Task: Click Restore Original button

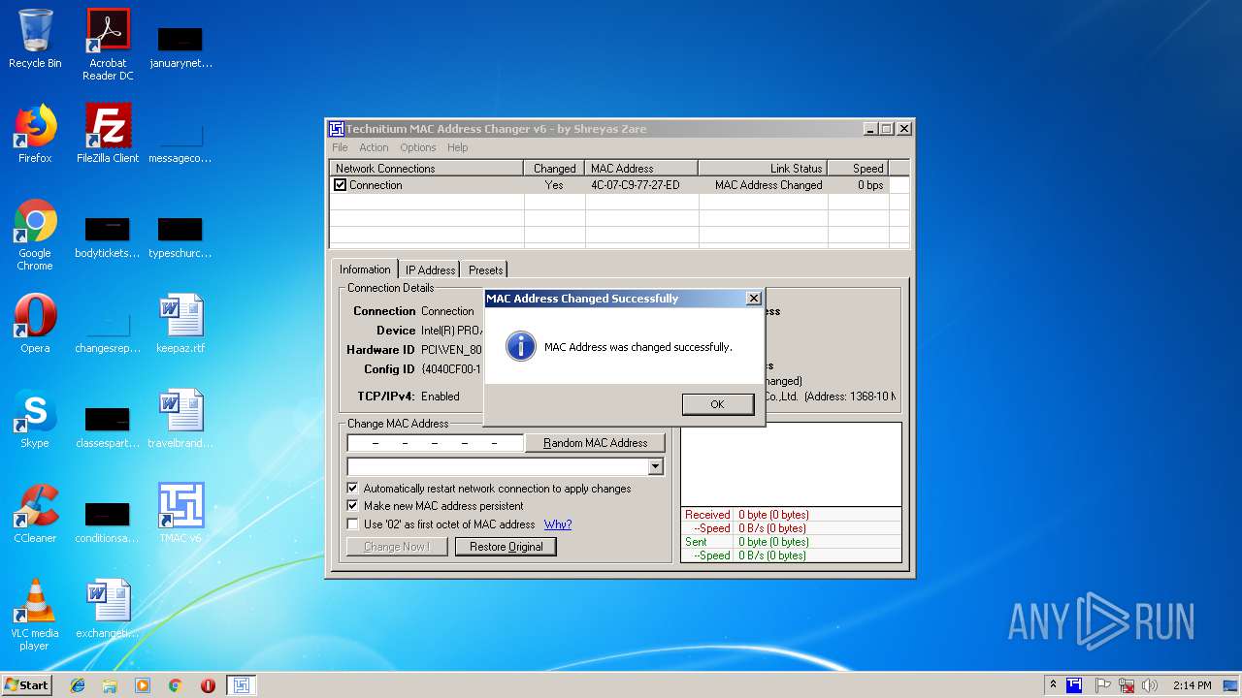Action: click(x=506, y=547)
